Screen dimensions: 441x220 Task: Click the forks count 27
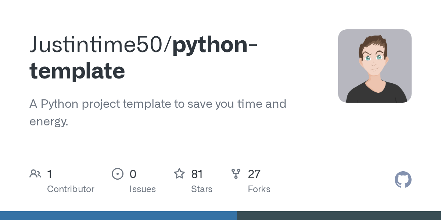tap(254, 174)
